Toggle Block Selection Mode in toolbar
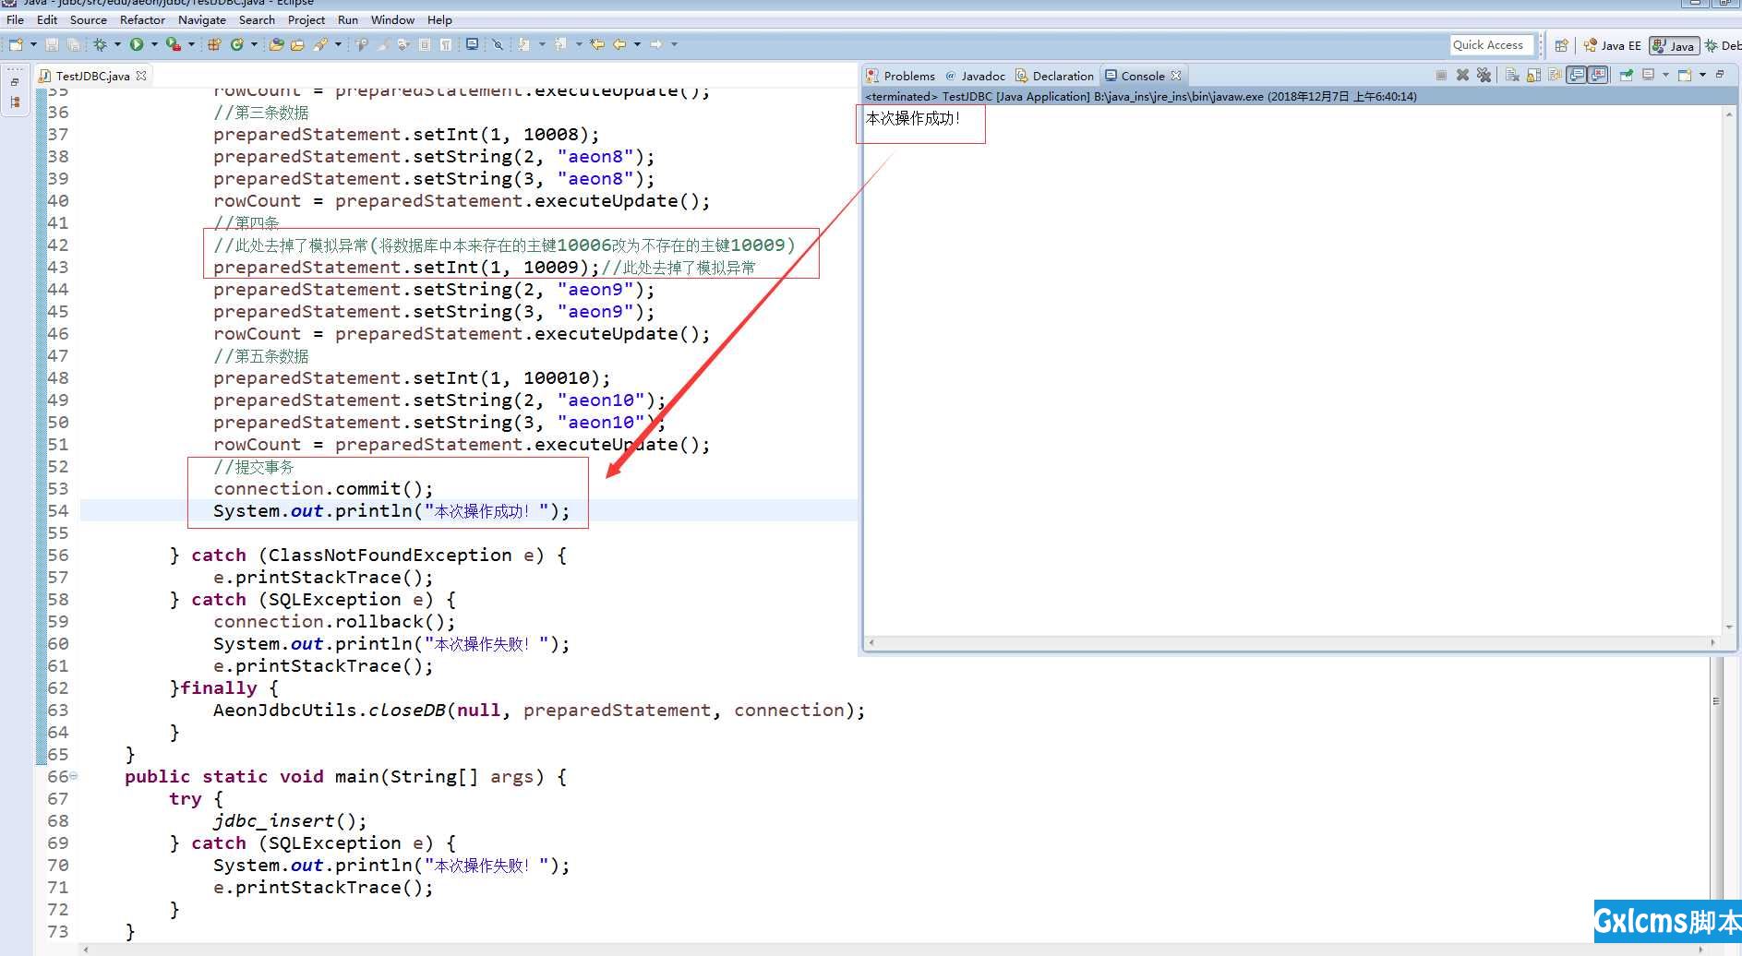Screen dimensions: 1742x956 [x=425, y=44]
